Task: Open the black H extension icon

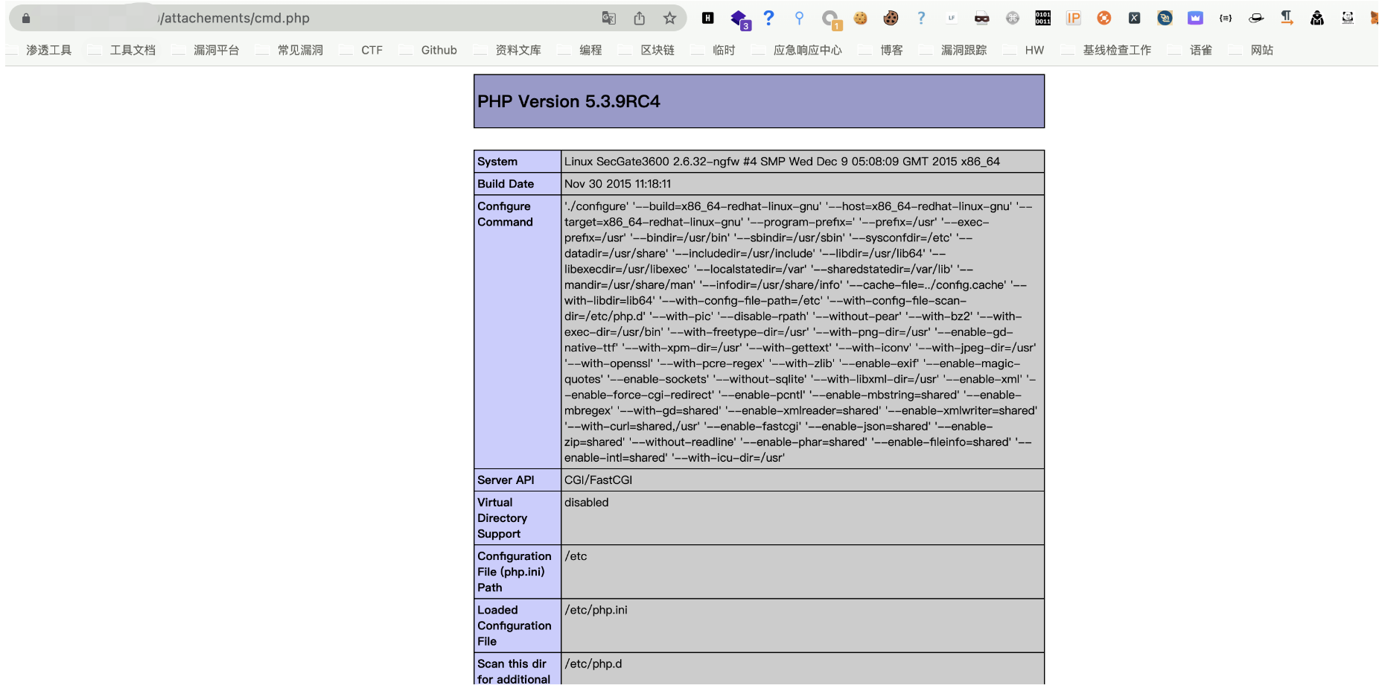Action: 707,18
